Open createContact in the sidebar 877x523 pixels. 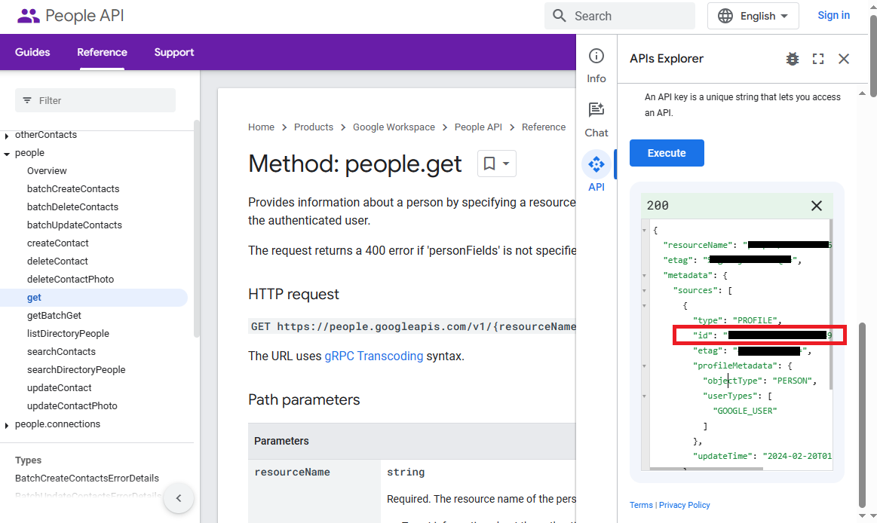[57, 243]
